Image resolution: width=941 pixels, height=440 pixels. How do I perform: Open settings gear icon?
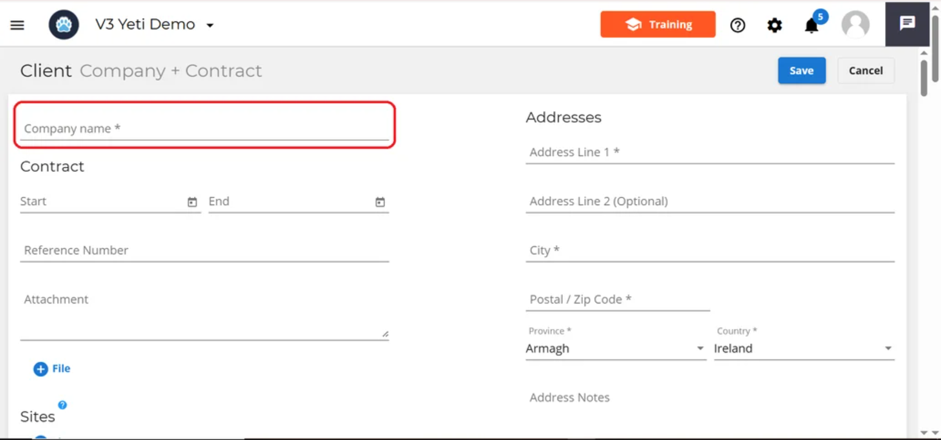(774, 25)
